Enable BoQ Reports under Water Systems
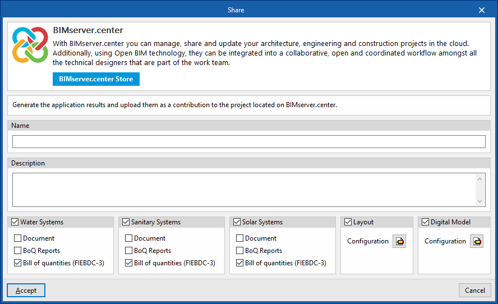Image resolution: width=498 pixels, height=304 pixels. (18, 251)
